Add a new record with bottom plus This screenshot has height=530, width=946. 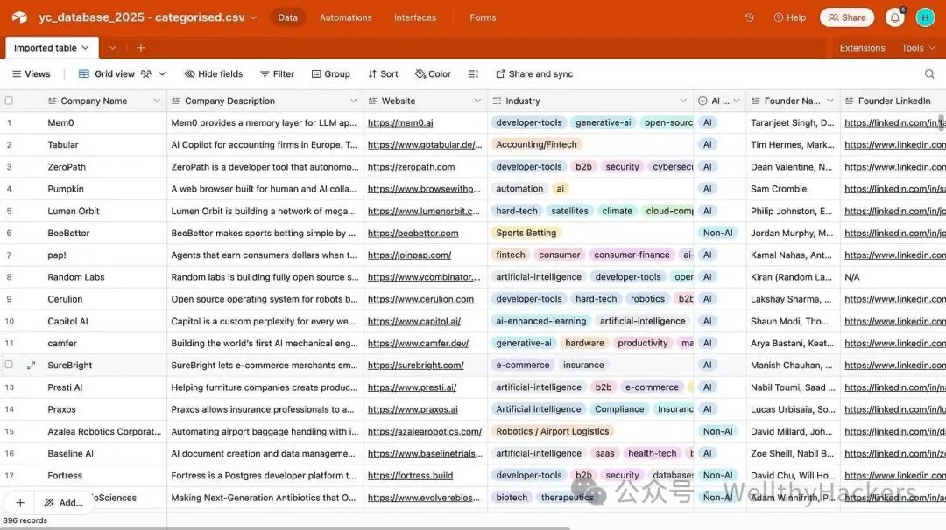pos(20,502)
